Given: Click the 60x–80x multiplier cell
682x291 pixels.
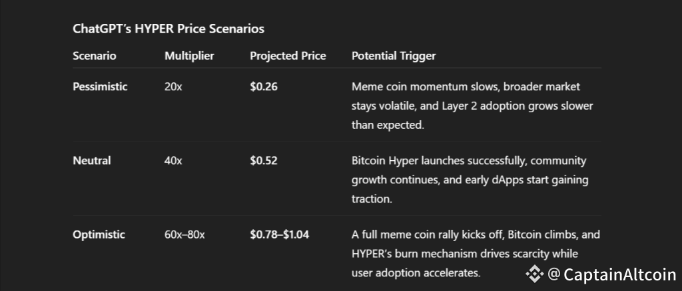Looking at the screenshot, I should (x=184, y=235).
